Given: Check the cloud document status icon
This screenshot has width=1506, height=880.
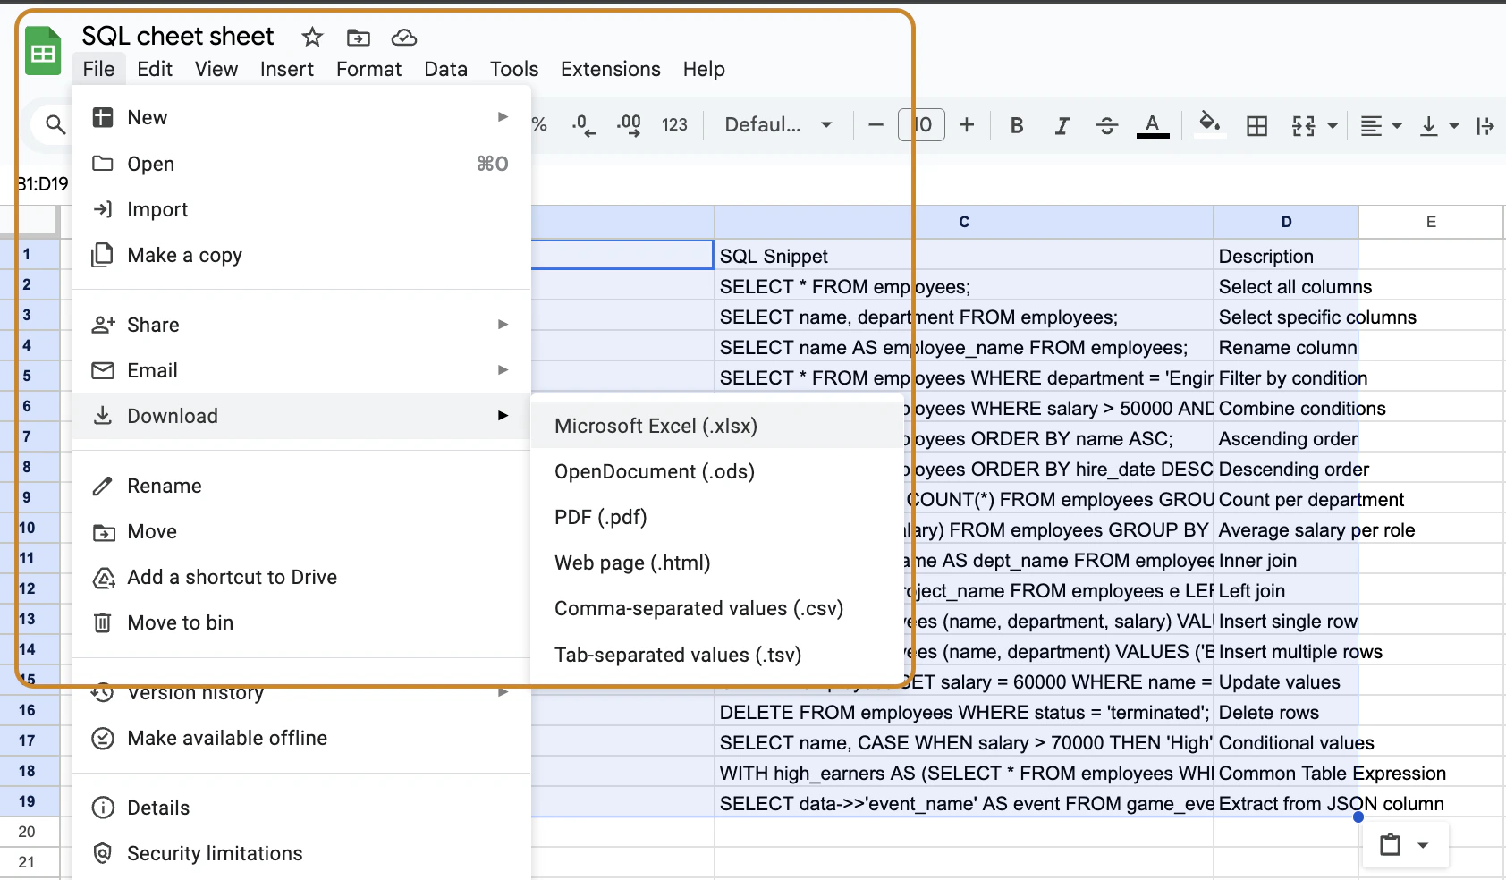Looking at the screenshot, I should [404, 37].
